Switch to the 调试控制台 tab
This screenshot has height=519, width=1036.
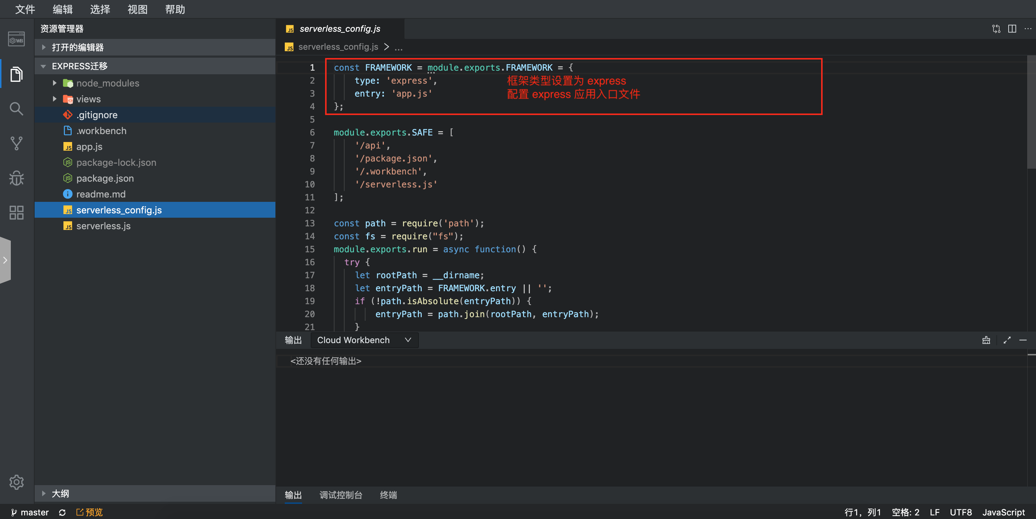pos(341,495)
